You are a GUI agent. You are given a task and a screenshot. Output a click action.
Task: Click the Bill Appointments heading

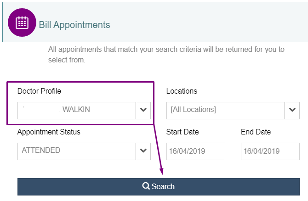pos(74,25)
